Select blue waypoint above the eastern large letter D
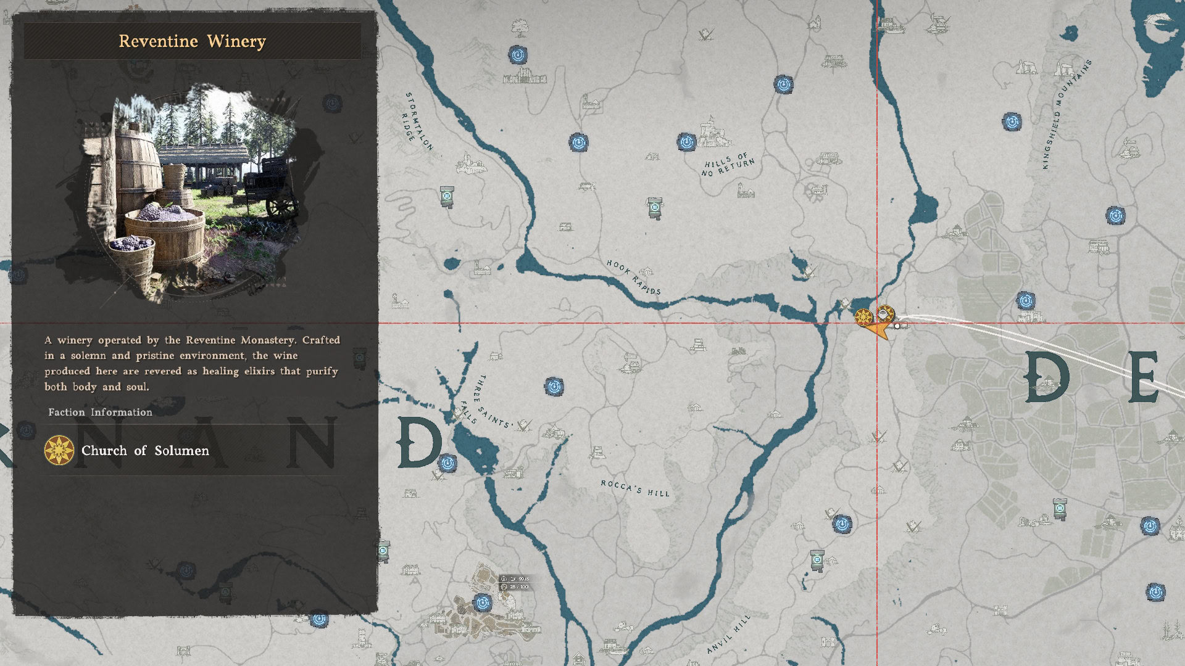This screenshot has height=666, width=1185. pyautogui.click(x=1026, y=301)
